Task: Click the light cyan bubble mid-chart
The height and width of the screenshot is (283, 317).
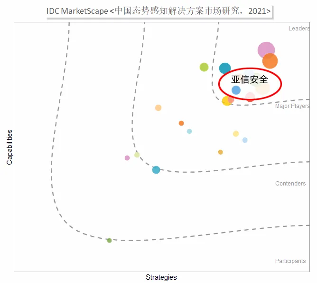Action: pyautogui.click(x=189, y=131)
